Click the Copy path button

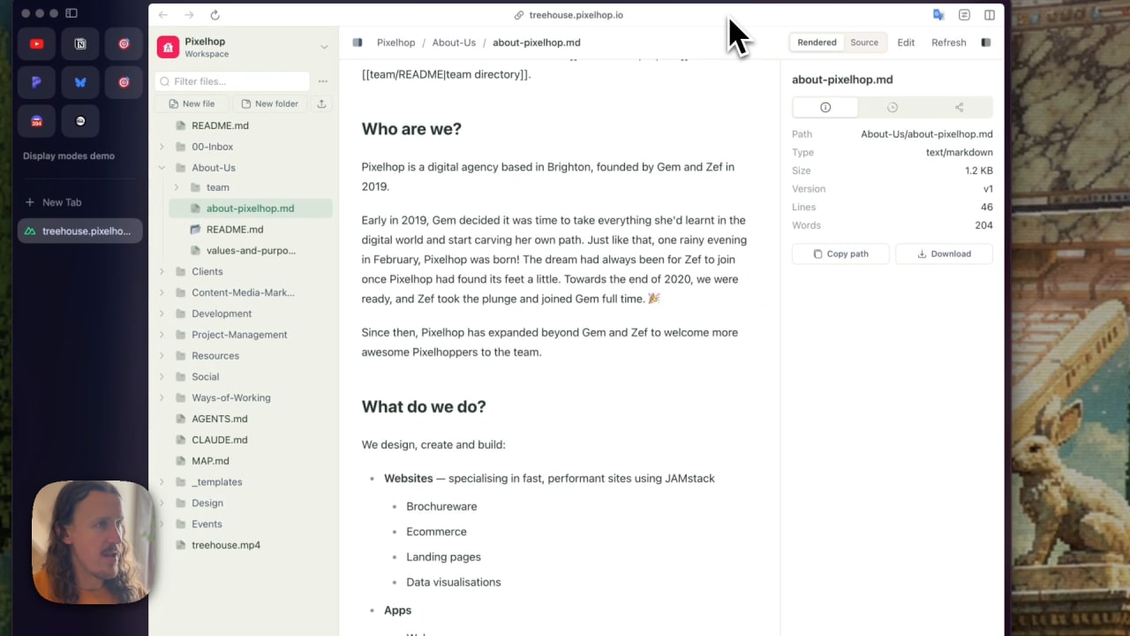(x=840, y=254)
